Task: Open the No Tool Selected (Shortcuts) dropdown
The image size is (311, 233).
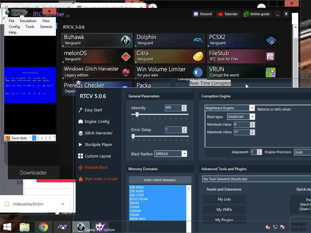Action: [x=256, y=179]
